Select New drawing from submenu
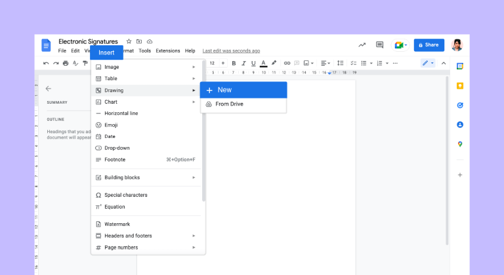 243,90
